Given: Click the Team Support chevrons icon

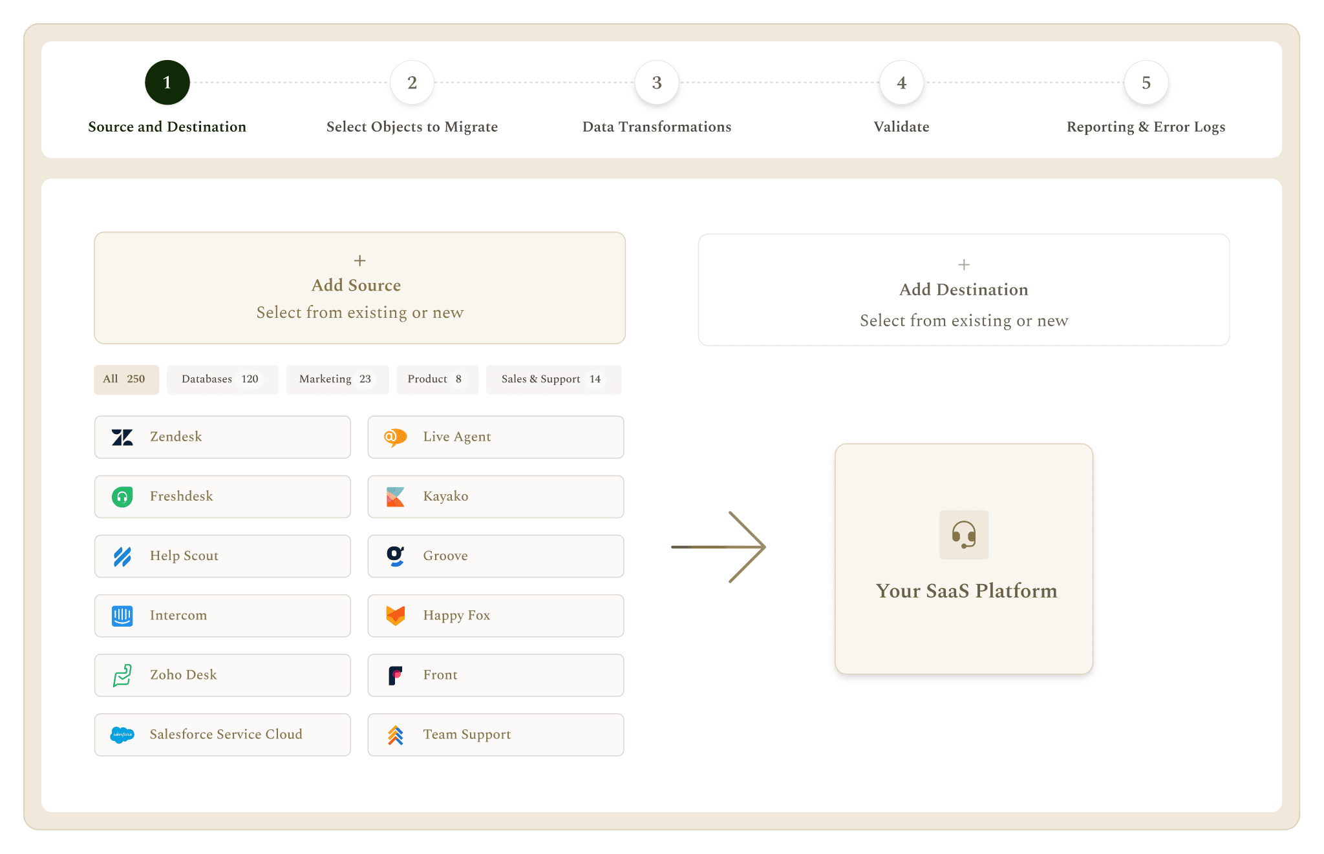Looking at the screenshot, I should pos(395,734).
